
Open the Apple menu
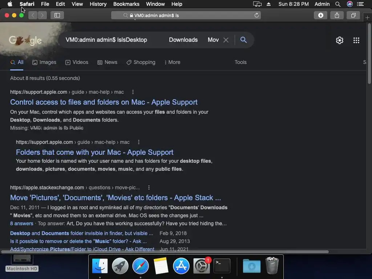click(10, 4)
